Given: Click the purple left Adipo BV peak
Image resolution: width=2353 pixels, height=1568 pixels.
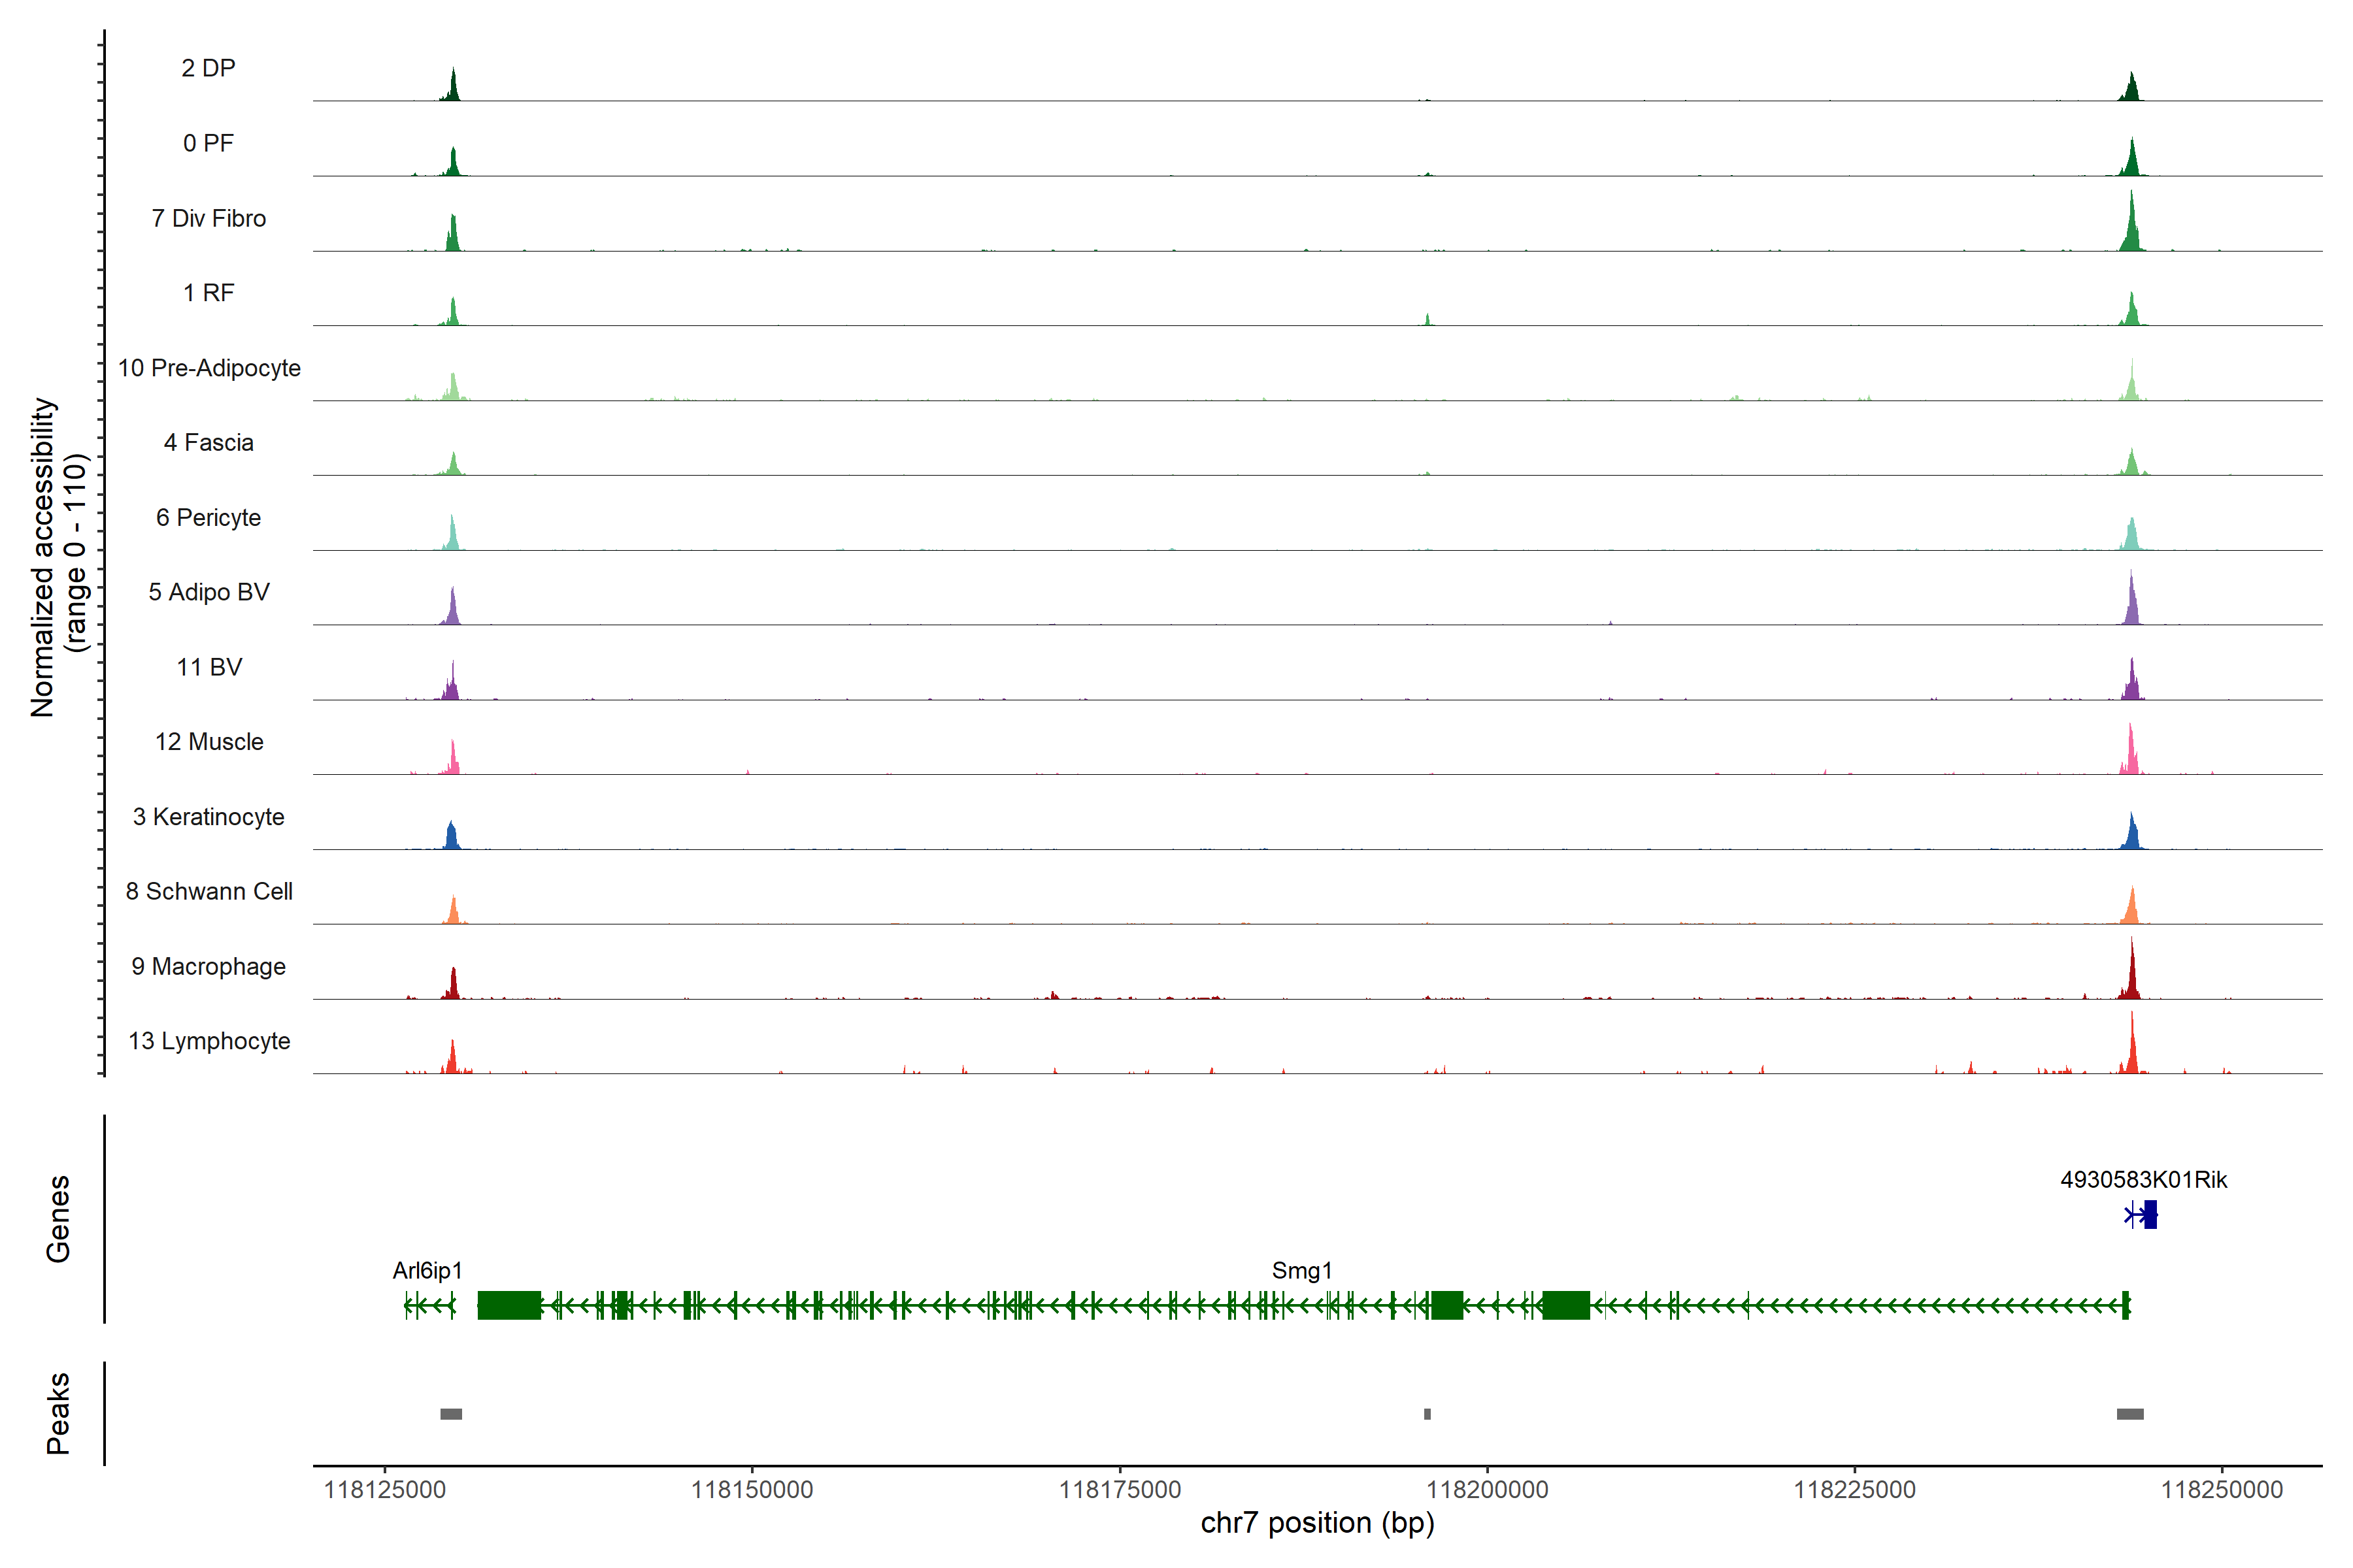Looking at the screenshot, I should (453, 608).
